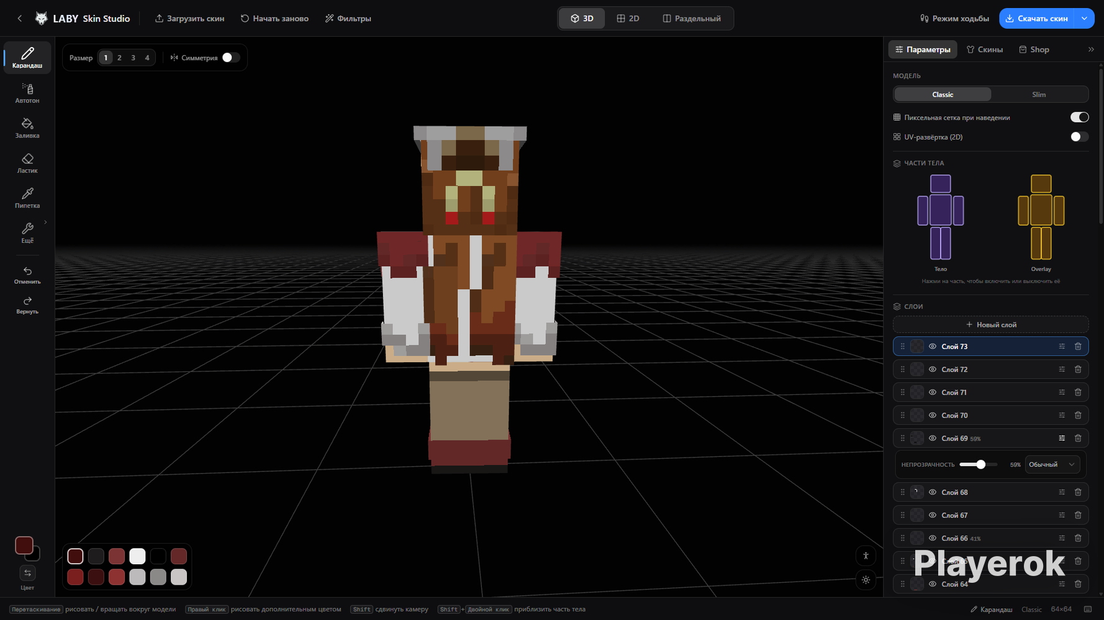Collapse settings for Слой 69
This screenshot has width=1104, height=620.
click(1062, 438)
